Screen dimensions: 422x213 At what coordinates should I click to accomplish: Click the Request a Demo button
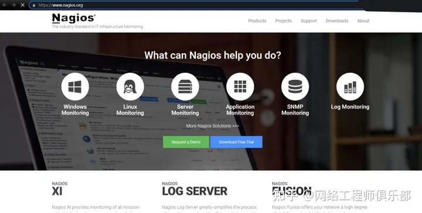pyautogui.click(x=186, y=142)
